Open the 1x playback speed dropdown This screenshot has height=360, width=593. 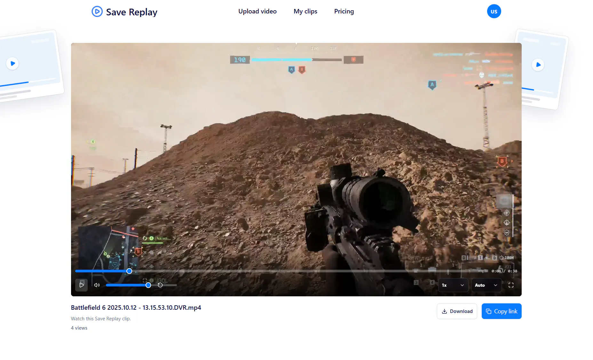[x=453, y=285]
